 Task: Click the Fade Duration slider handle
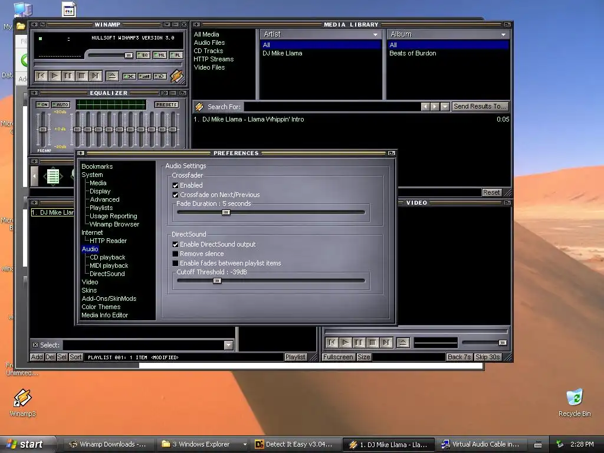click(x=226, y=212)
